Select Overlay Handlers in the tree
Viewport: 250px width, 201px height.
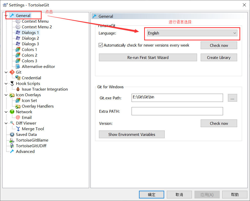pyautogui.click(x=38, y=106)
